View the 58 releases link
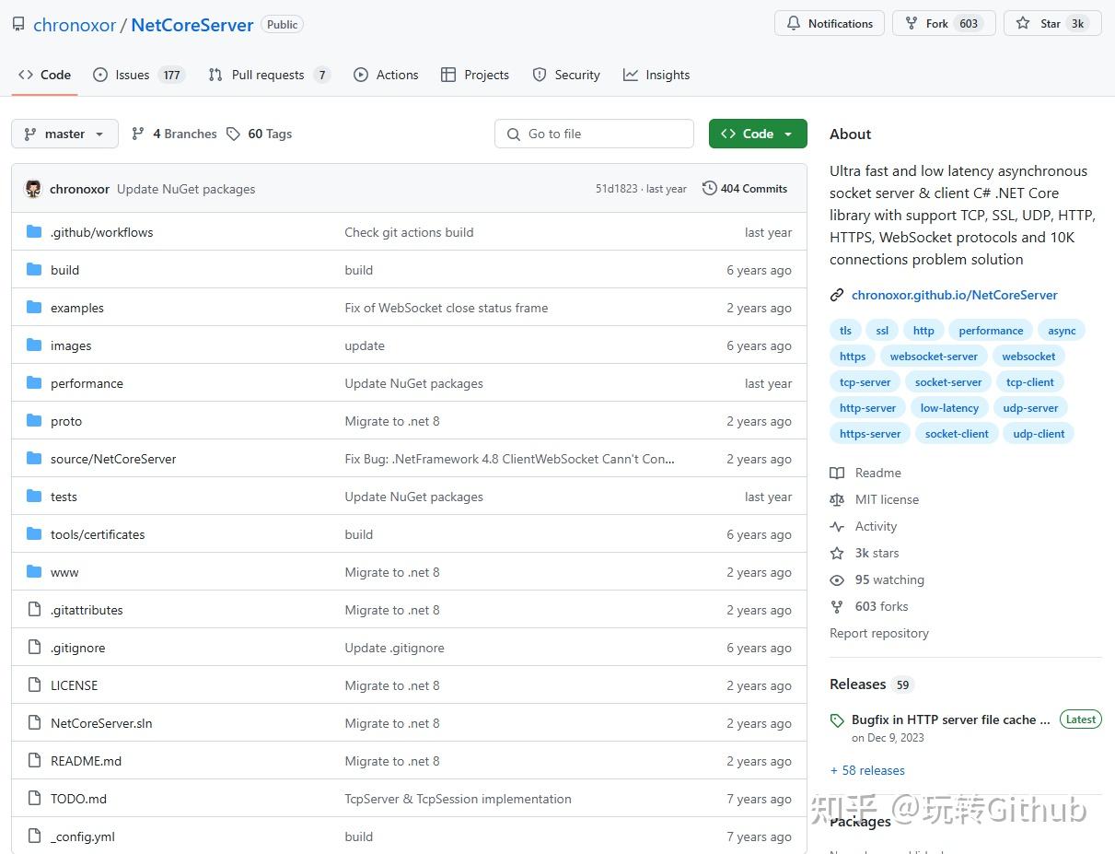Image resolution: width=1115 pixels, height=854 pixels. coord(867,770)
